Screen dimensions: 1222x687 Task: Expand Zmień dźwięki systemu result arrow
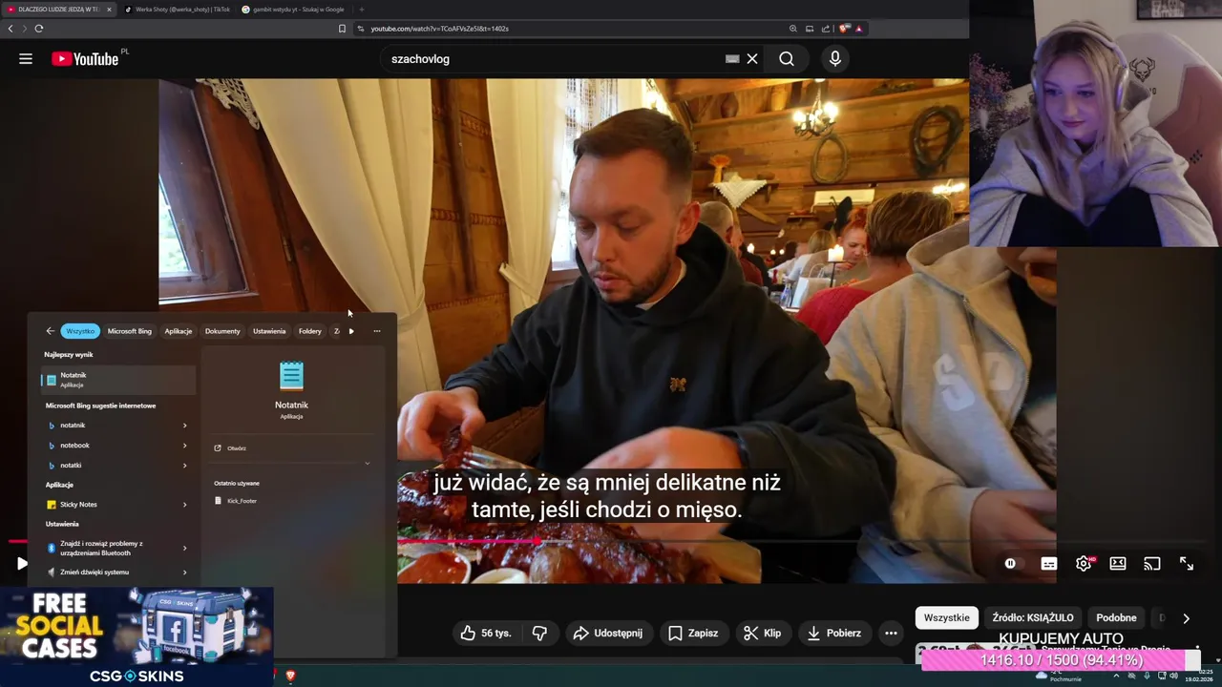point(184,572)
